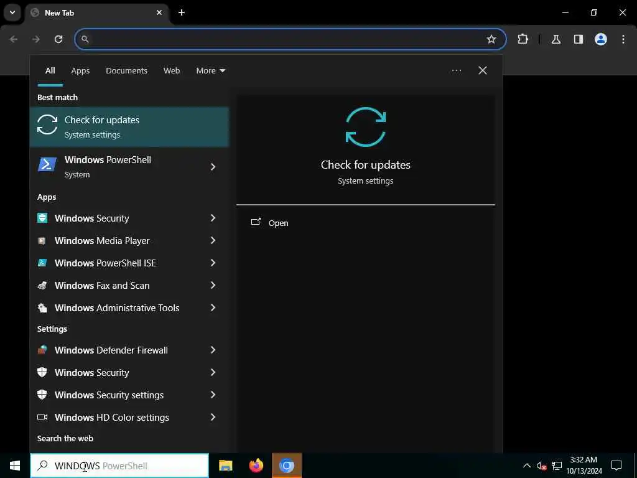Viewport: 637px width, 478px height.
Task: Open the taskbar clock and date
Action: click(x=584, y=466)
